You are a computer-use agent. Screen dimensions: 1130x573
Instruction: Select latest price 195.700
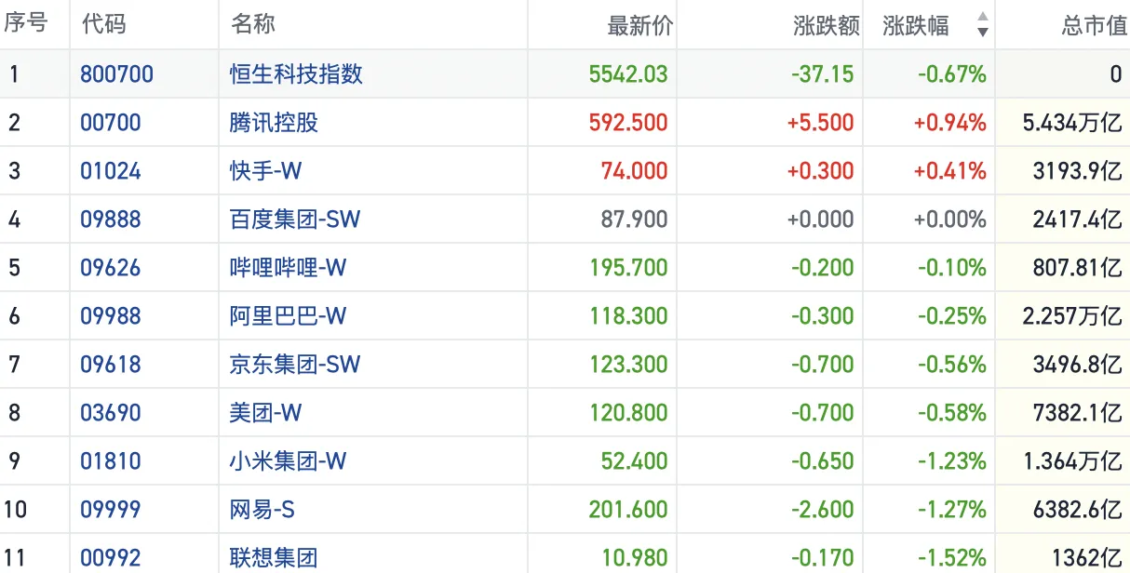click(x=628, y=268)
